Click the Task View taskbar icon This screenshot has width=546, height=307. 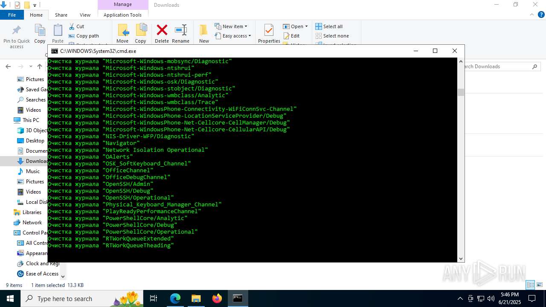coord(154,298)
